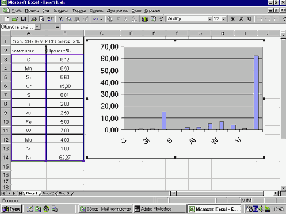
Task: Click the vertical scrollbar up arrow
Action: click(283, 35)
